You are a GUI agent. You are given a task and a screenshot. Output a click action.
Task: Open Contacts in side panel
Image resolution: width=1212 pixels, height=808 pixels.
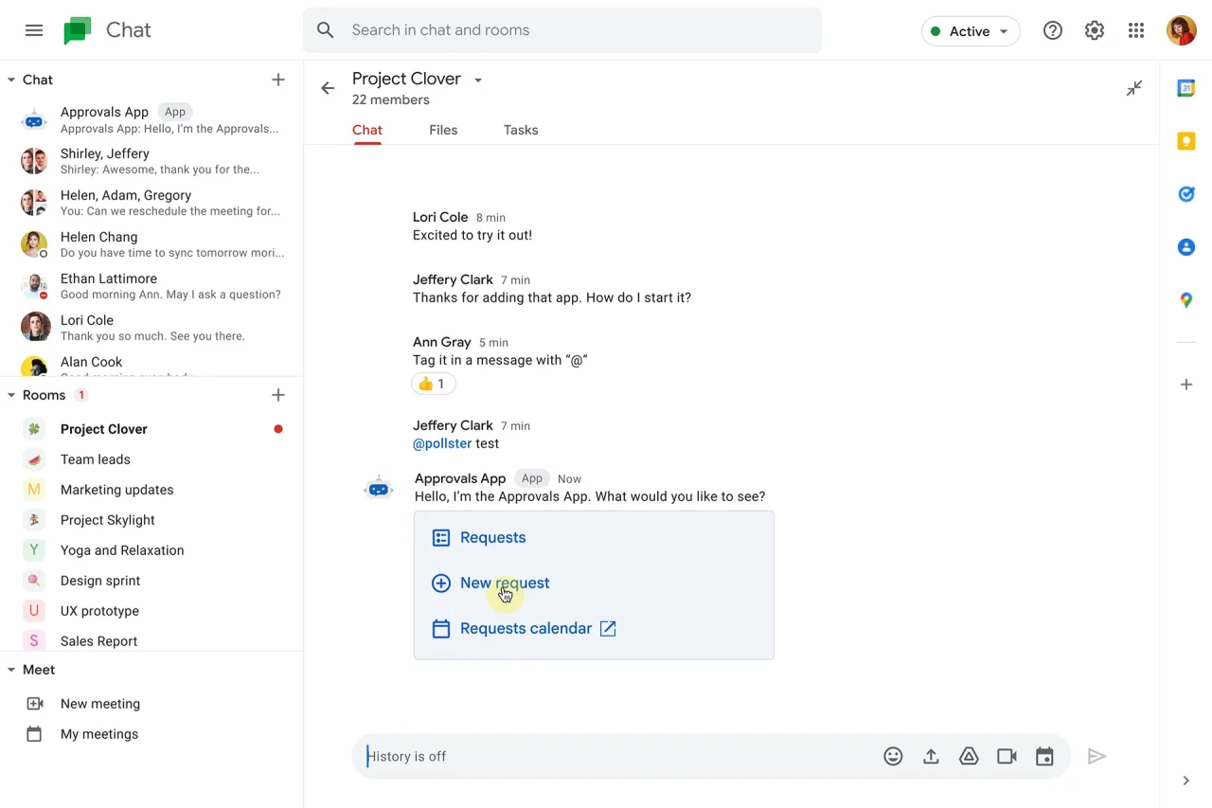coord(1186,247)
